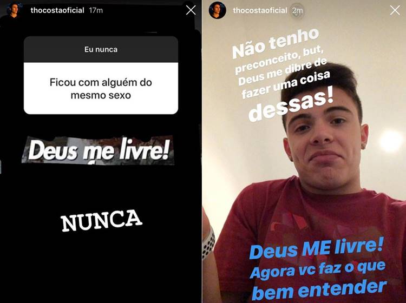This screenshot has height=303, width=406.
Task: Click the dotted watch band on the wrist
Action: click(208, 242)
